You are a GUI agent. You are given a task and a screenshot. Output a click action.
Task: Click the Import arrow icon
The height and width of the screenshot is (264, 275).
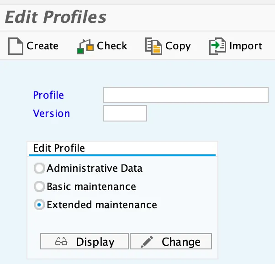(x=217, y=46)
